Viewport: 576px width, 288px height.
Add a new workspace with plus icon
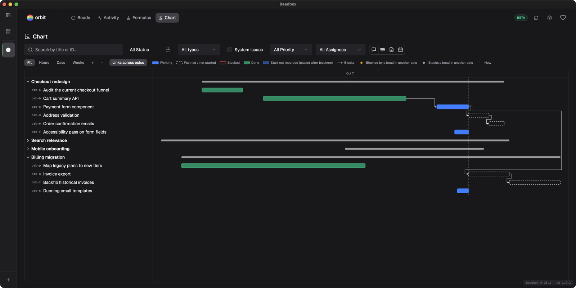tap(8, 280)
